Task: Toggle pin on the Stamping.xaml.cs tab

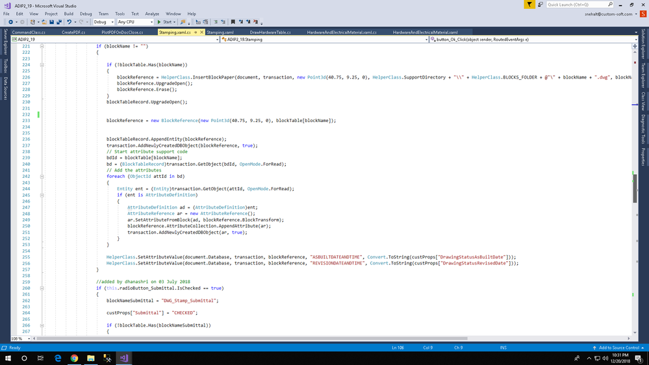Action: (195, 32)
